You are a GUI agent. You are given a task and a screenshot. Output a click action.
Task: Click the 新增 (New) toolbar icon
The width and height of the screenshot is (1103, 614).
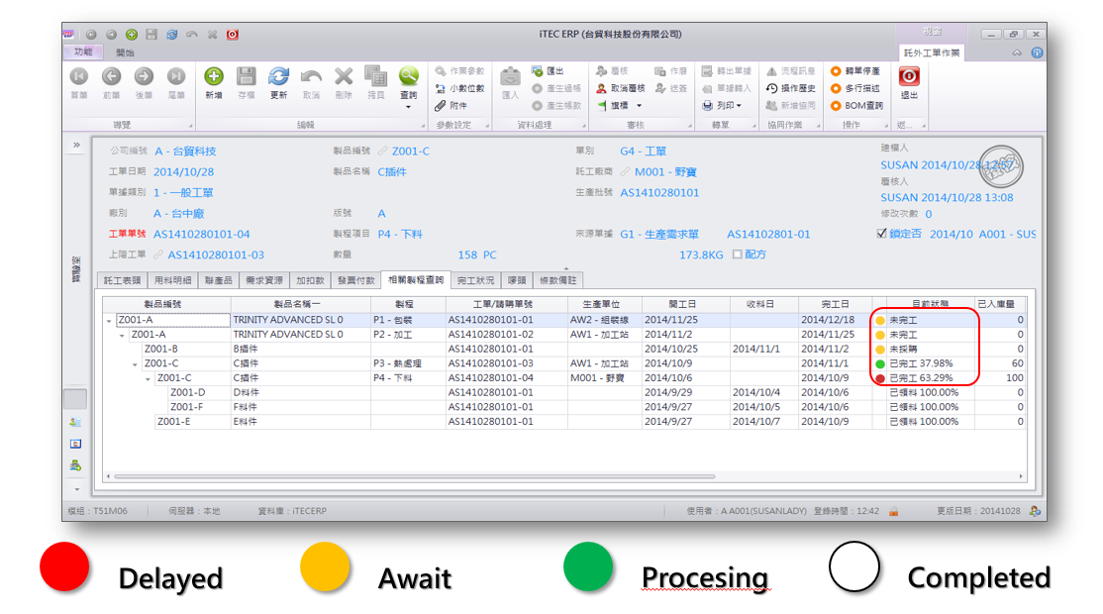(213, 77)
